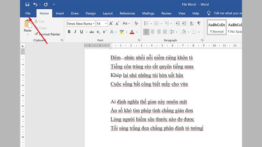Click the Numbering list icon
Viewport: 262px width, 147px height.
coord(156,24)
